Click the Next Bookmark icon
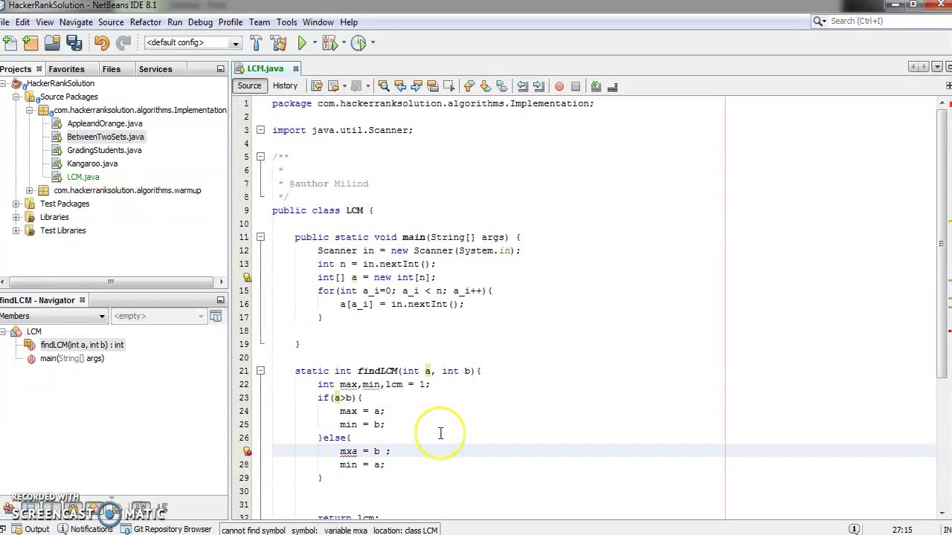 point(485,86)
